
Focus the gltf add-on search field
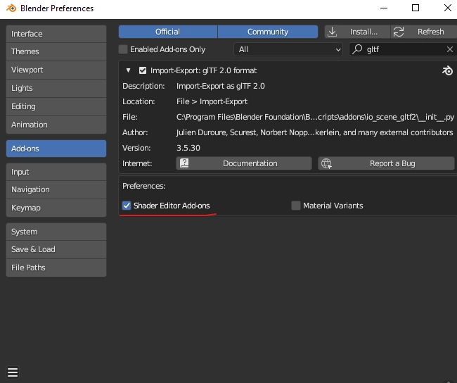pyautogui.click(x=403, y=49)
